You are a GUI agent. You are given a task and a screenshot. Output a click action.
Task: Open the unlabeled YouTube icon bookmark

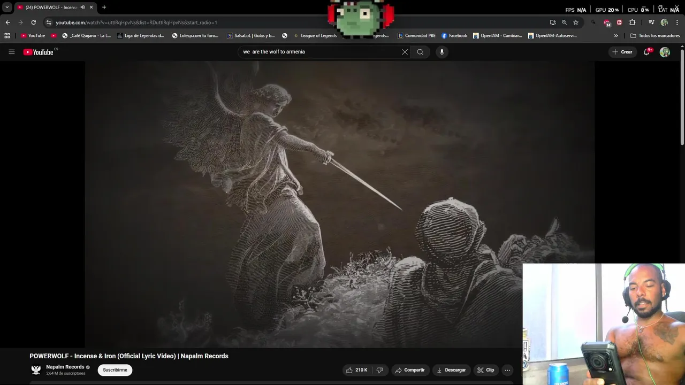(x=54, y=36)
